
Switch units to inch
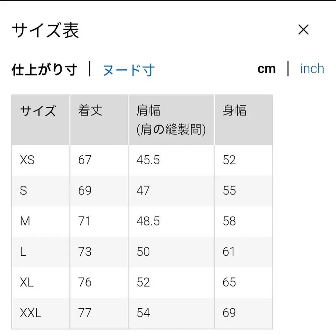(x=311, y=68)
